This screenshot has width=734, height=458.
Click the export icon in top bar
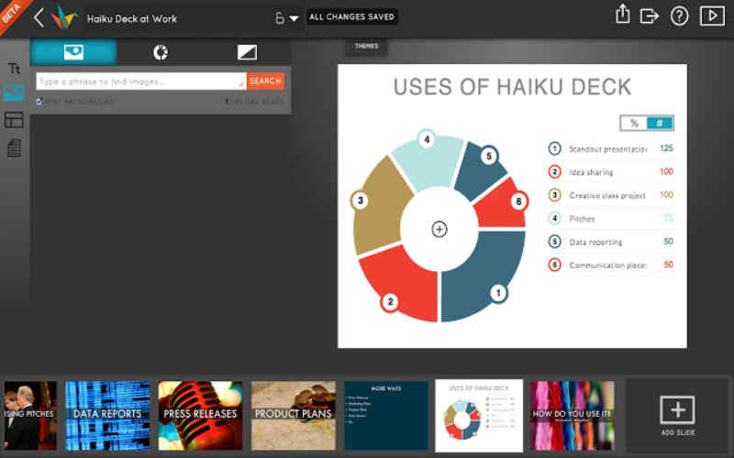650,16
